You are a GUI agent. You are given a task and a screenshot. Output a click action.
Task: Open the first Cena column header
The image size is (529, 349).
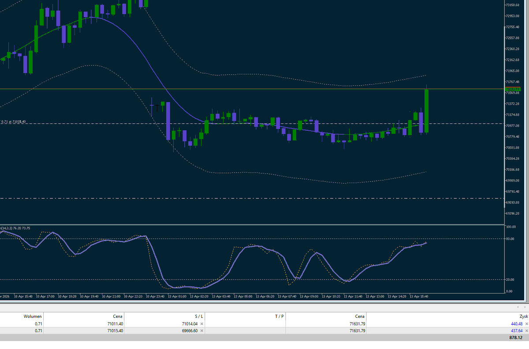(117, 316)
